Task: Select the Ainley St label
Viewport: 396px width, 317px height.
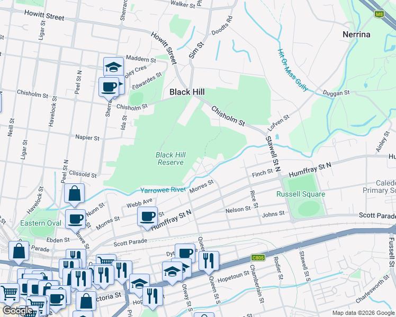Action: (x=382, y=142)
